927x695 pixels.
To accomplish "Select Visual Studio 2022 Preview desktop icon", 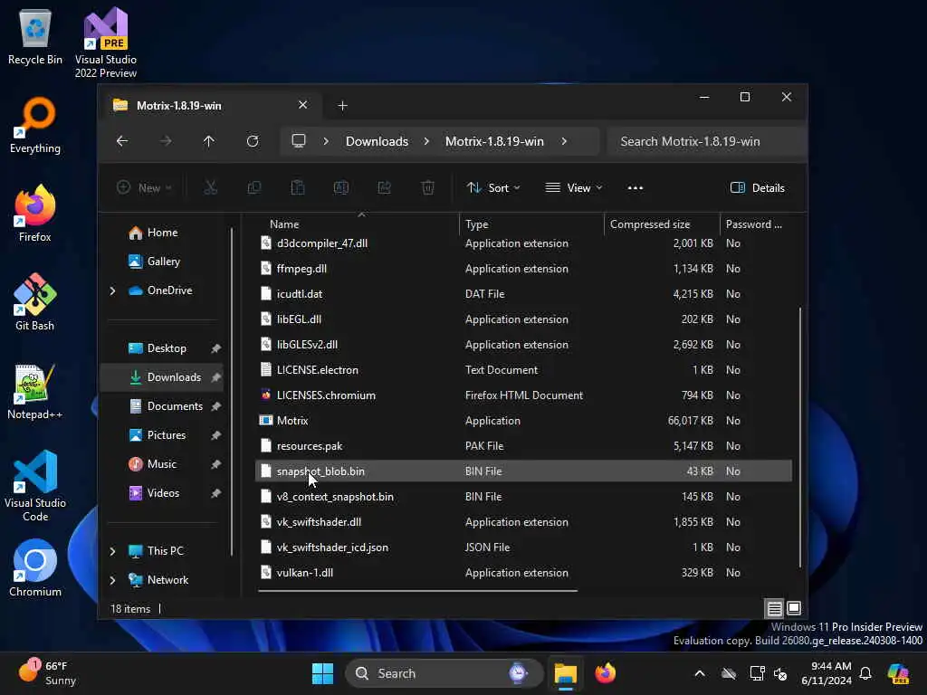I will tap(106, 43).
